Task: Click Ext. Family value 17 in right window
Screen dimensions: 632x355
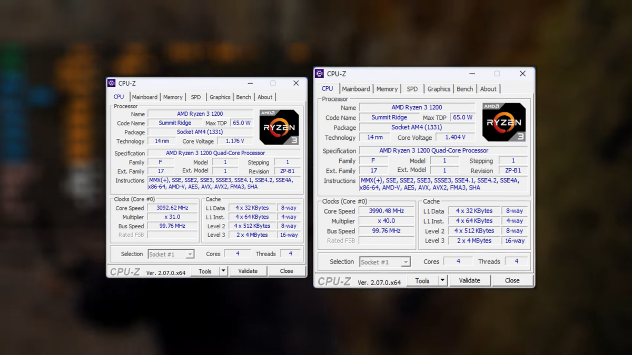Action: tap(373, 171)
